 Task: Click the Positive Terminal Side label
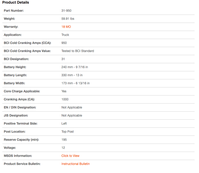click(21, 124)
